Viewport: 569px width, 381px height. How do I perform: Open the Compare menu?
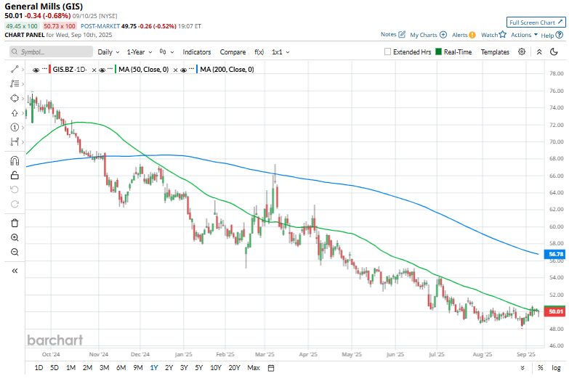pyautogui.click(x=233, y=52)
